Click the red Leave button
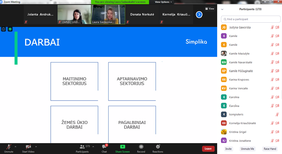This screenshot has height=154, width=282. coord(208,149)
